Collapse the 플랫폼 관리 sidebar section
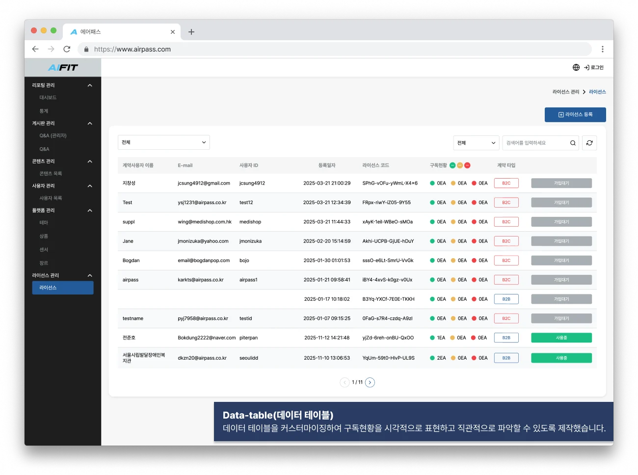 pyautogui.click(x=90, y=211)
